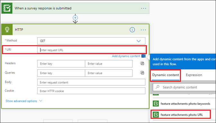This screenshot has width=216, height=123.
Task: Switch Queries to text mode icon
Action: click(142, 73)
